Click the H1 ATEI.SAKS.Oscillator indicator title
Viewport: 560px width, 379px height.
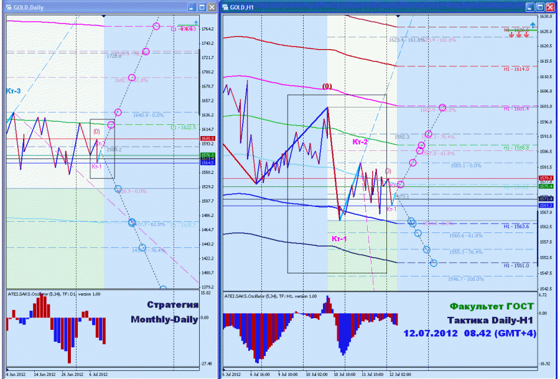click(x=271, y=296)
